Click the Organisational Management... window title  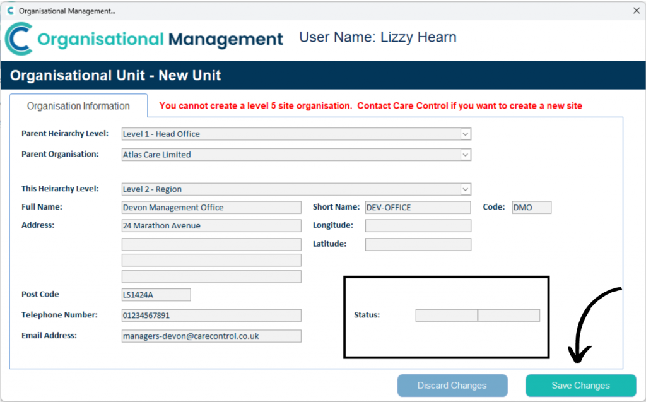pyautogui.click(x=67, y=11)
